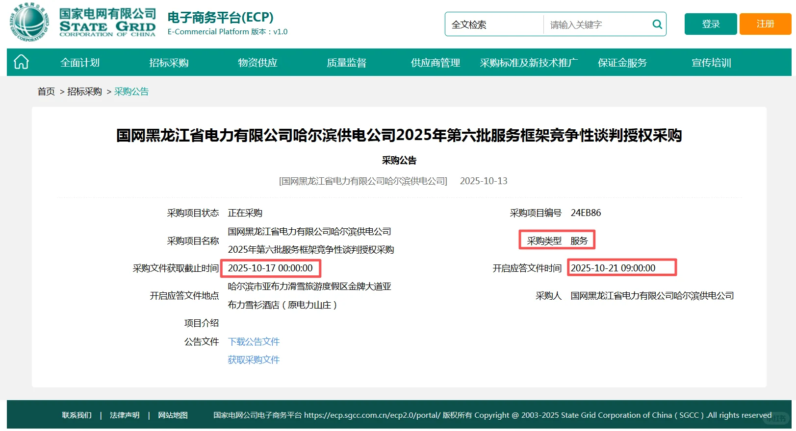Go to 首页 in breadcrumb
The width and height of the screenshot is (796, 431).
[x=46, y=92]
